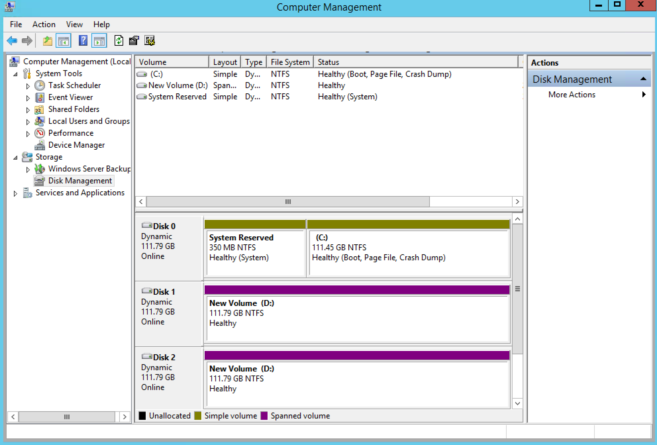Click volume list horizontal scrollbar right arrow
The width and height of the screenshot is (657, 445).
click(x=517, y=202)
